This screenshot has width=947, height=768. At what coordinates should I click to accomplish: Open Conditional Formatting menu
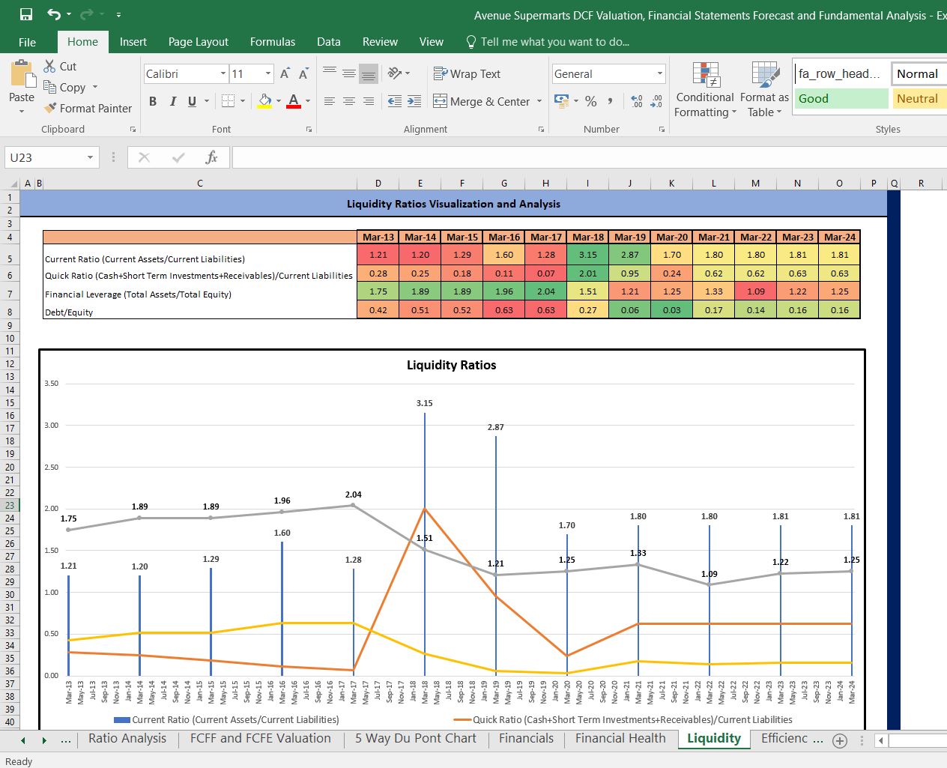(705, 89)
